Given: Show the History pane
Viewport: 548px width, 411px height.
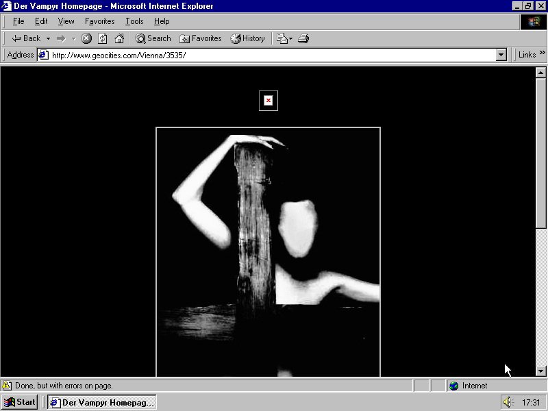Looking at the screenshot, I should coord(247,38).
